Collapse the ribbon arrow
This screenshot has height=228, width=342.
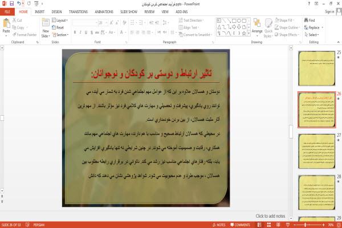[338, 42]
